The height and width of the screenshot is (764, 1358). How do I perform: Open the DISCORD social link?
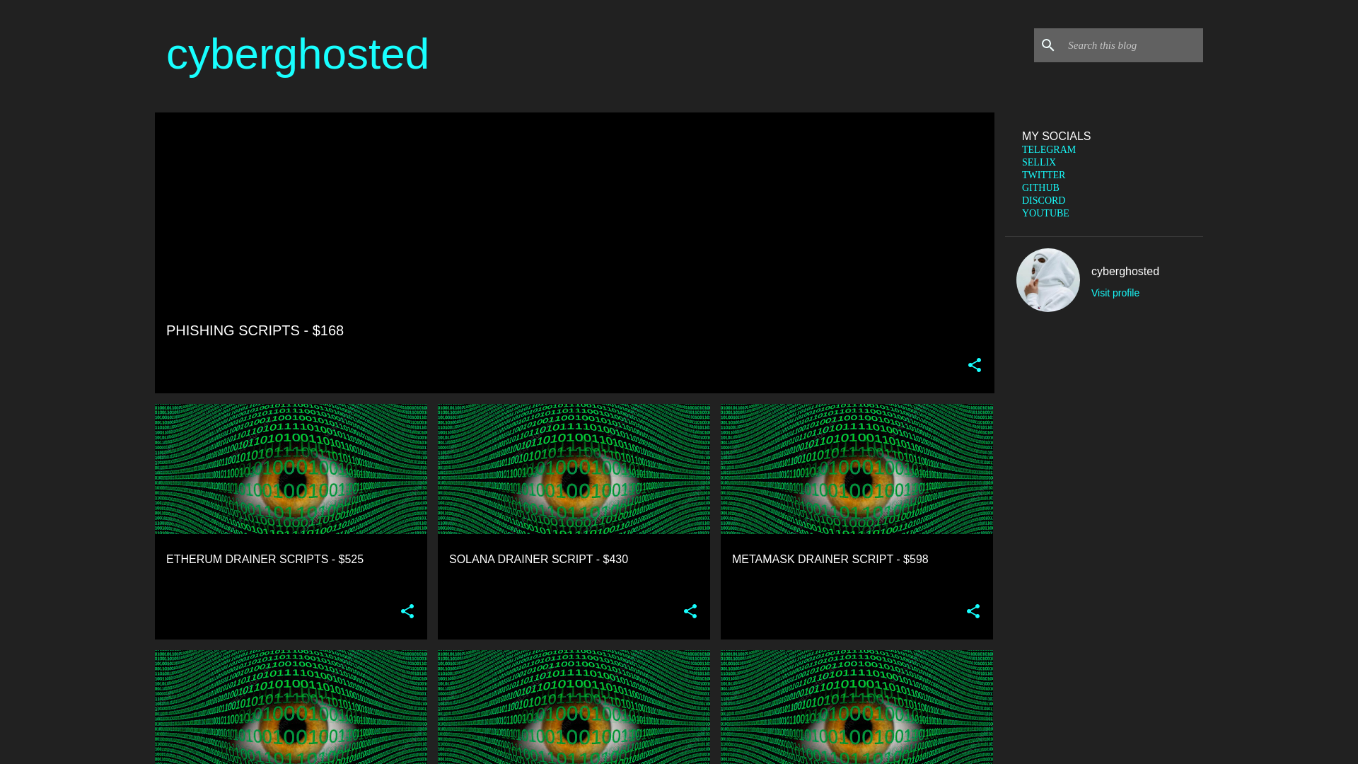[1043, 201]
